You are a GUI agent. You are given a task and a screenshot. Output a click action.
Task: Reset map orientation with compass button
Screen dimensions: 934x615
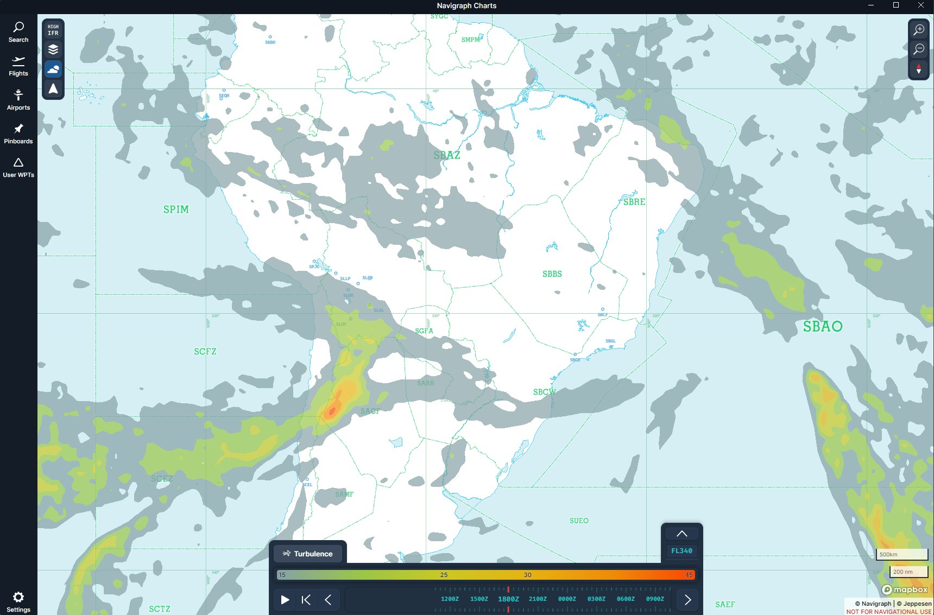click(918, 69)
